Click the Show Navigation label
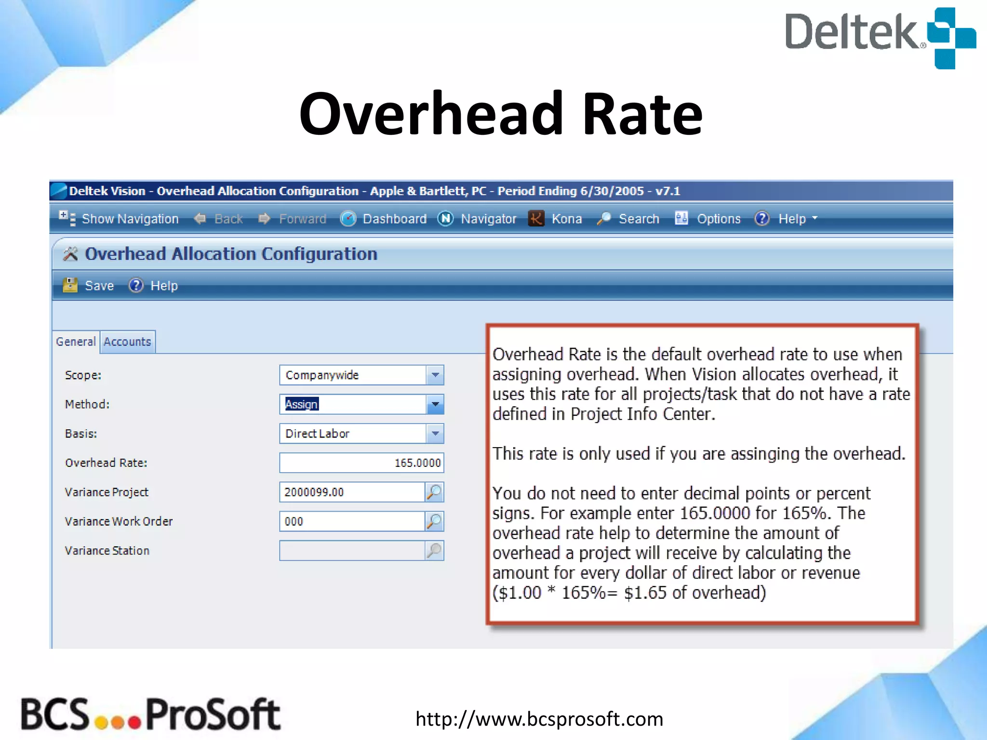This screenshot has width=987, height=740. [x=130, y=219]
